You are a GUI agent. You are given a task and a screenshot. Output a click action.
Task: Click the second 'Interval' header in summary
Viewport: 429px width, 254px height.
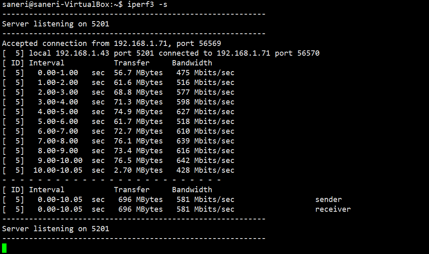tap(47, 190)
